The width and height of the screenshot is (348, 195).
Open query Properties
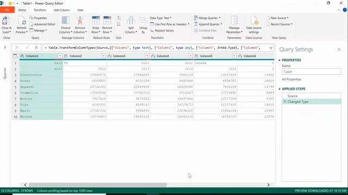38,18
